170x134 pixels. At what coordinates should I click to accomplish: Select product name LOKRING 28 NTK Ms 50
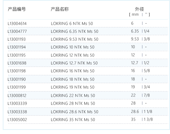click(73, 103)
